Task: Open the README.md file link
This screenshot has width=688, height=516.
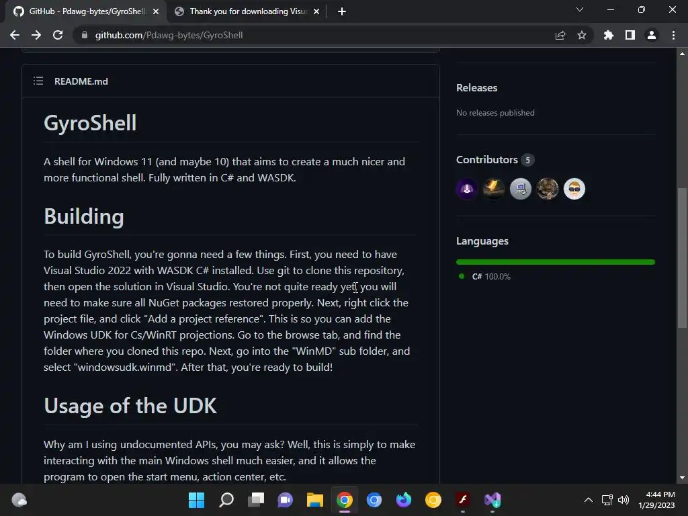Action: coord(81,81)
